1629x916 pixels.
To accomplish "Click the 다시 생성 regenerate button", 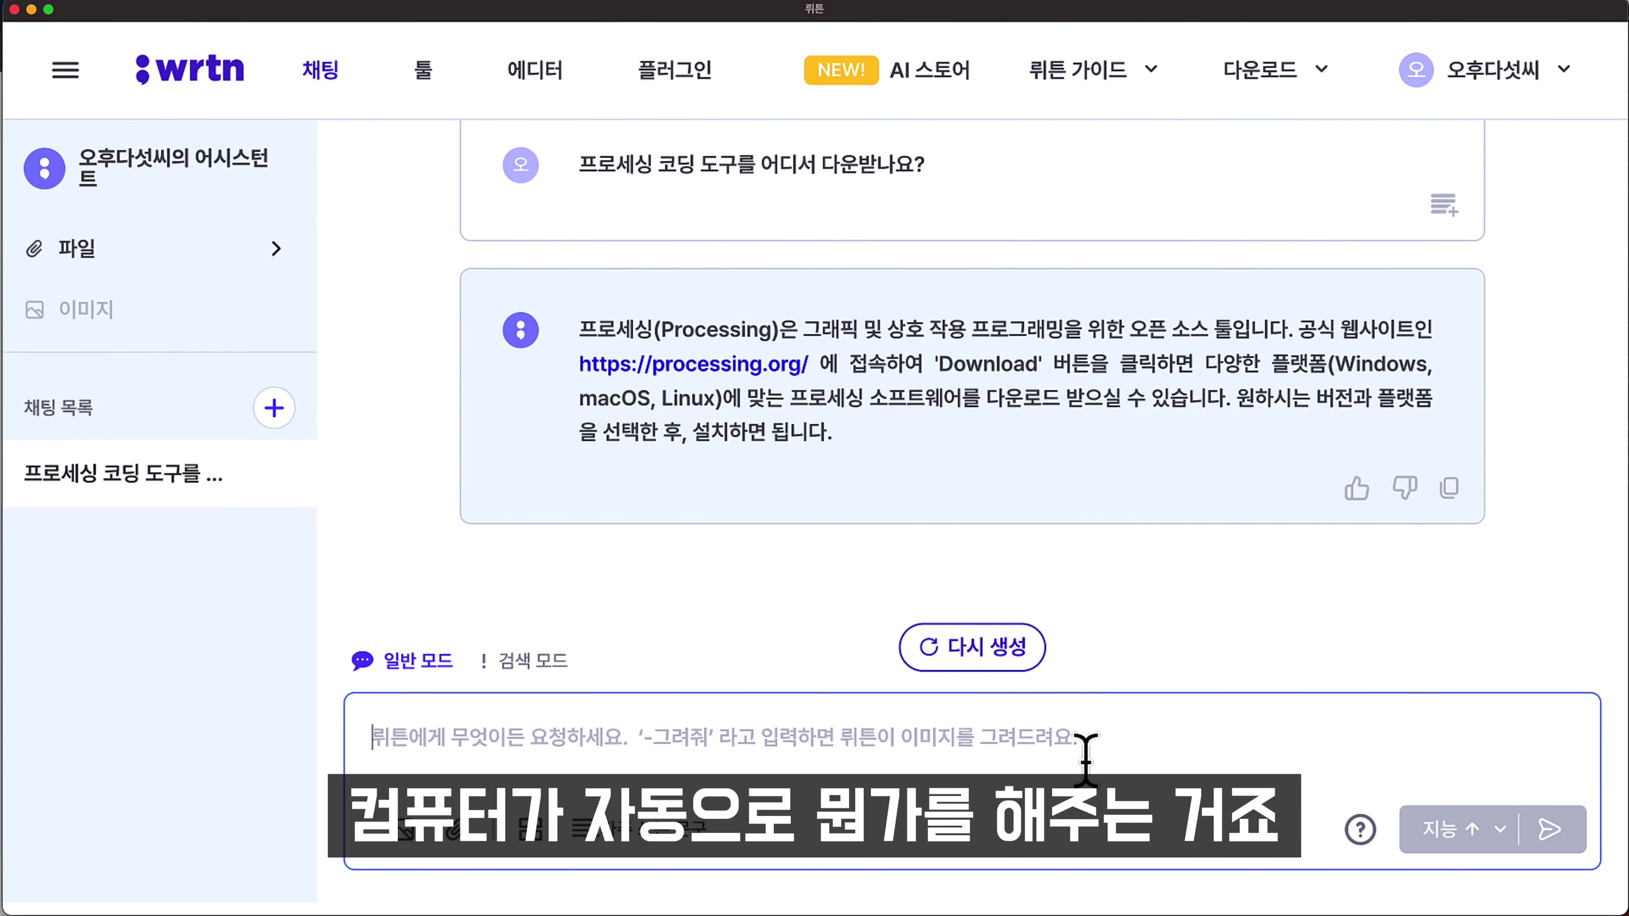I will 972,646.
